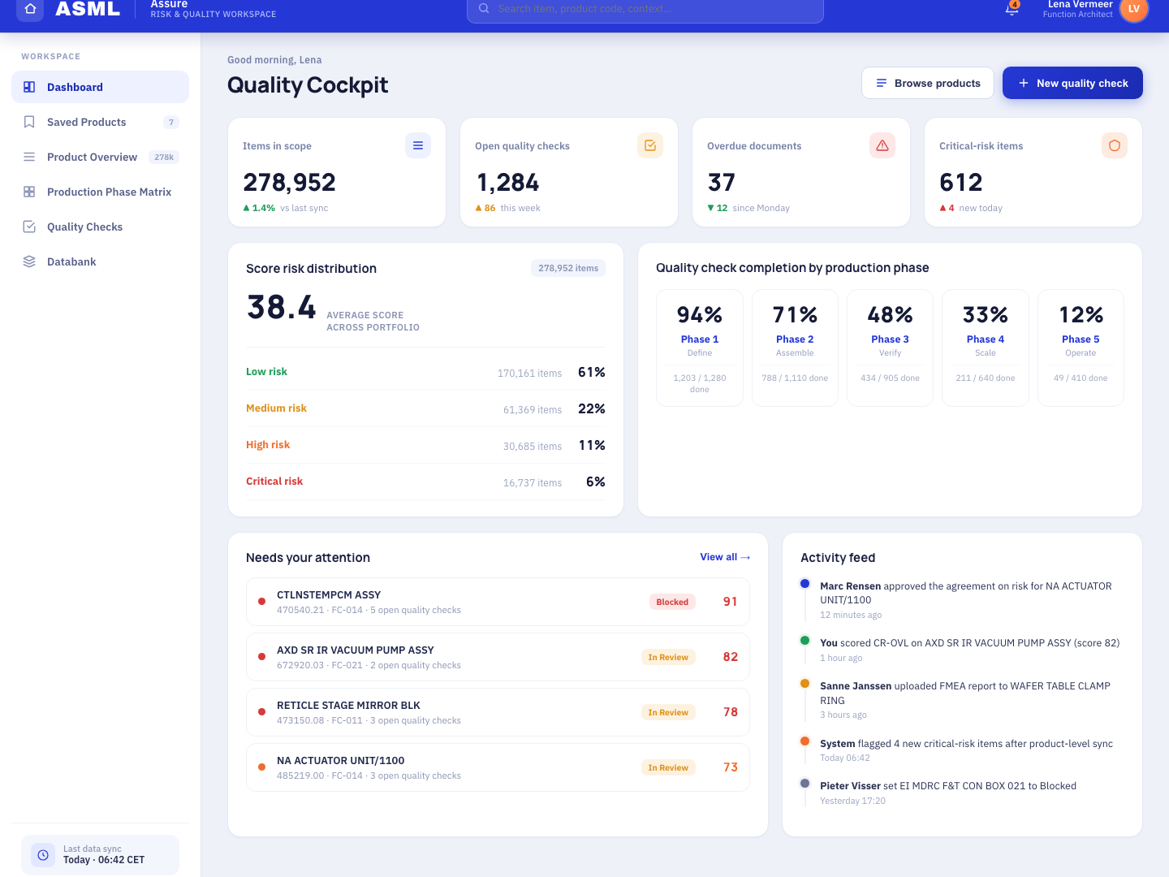Select the Phase 3 Verify card
The height and width of the screenshot is (877, 1169).
(x=890, y=348)
